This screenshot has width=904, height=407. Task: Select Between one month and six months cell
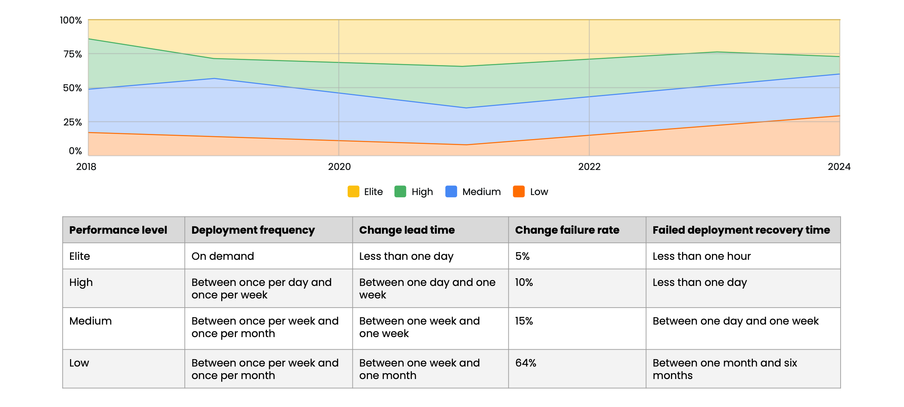pyautogui.click(x=724, y=369)
